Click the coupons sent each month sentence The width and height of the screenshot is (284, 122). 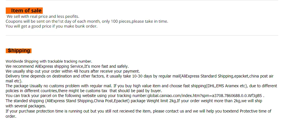[87, 21]
